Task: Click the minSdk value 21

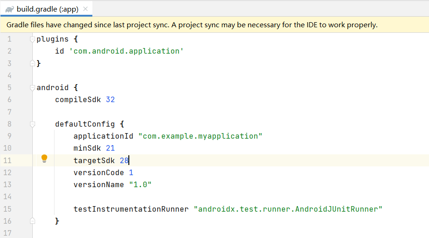Action: [x=110, y=148]
